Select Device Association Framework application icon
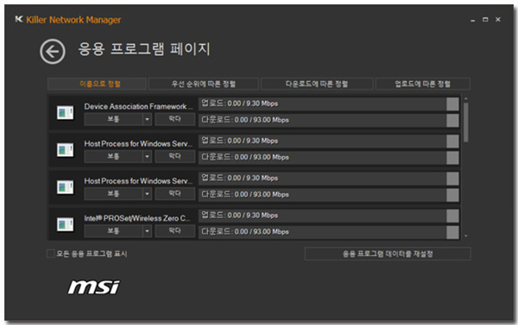This screenshot has height=325, width=518. pos(65,113)
